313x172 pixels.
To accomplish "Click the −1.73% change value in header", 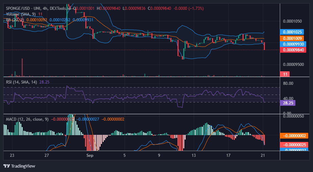I will coord(196,8).
